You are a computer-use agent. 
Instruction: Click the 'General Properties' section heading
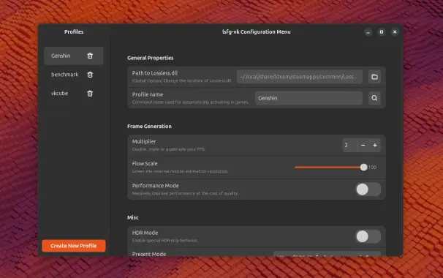point(151,58)
